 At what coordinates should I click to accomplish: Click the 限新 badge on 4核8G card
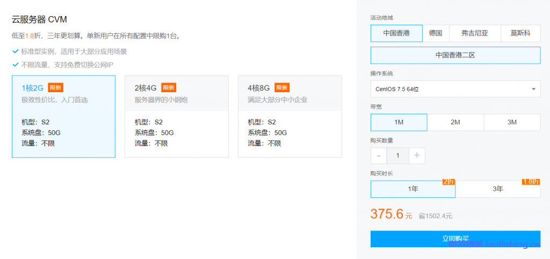pos(282,87)
